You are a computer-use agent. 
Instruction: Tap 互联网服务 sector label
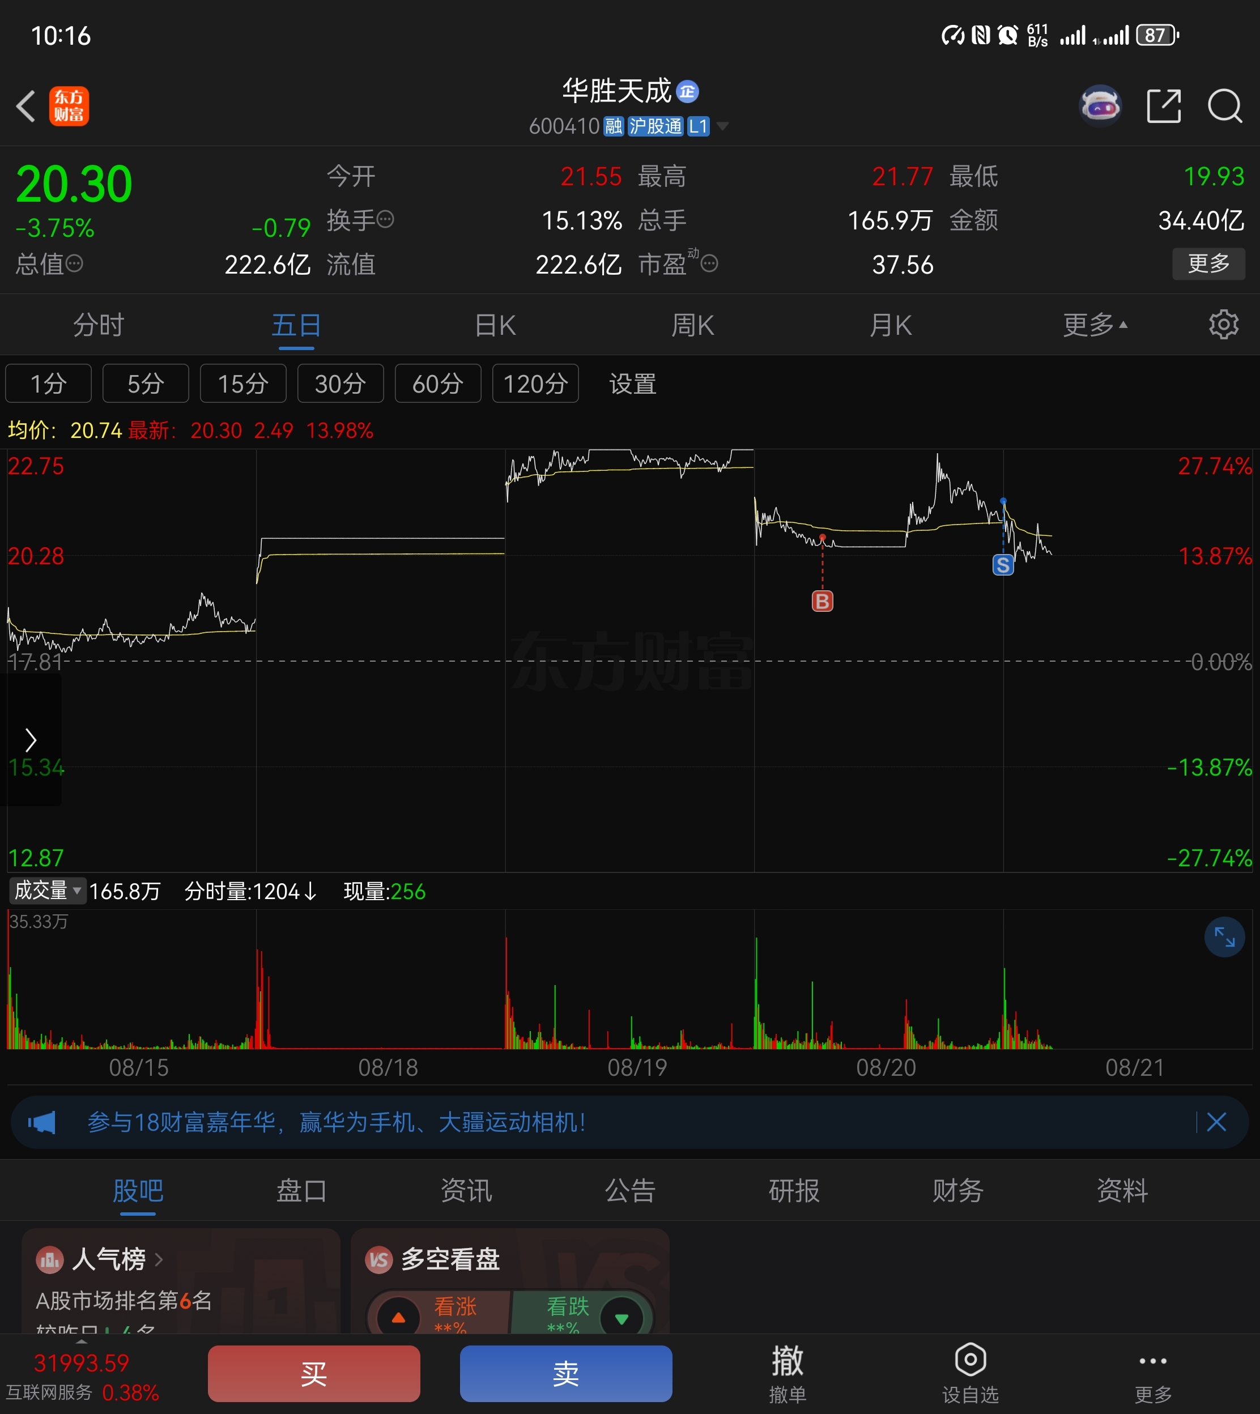(49, 1392)
